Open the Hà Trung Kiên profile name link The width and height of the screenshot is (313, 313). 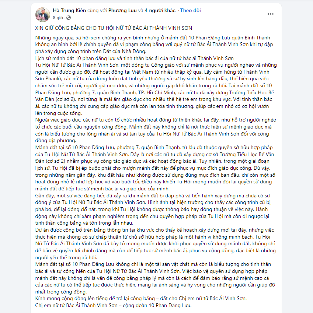pyautogui.click(x=69, y=10)
